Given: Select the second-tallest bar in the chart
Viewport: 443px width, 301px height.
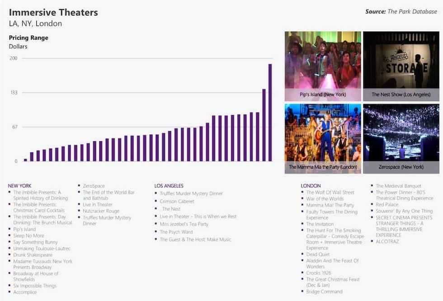Looking at the screenshot, I should [x=264, y=125].
